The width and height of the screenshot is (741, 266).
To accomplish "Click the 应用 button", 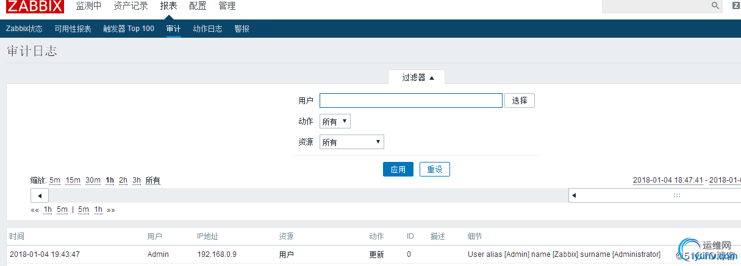I will [398, 169].
